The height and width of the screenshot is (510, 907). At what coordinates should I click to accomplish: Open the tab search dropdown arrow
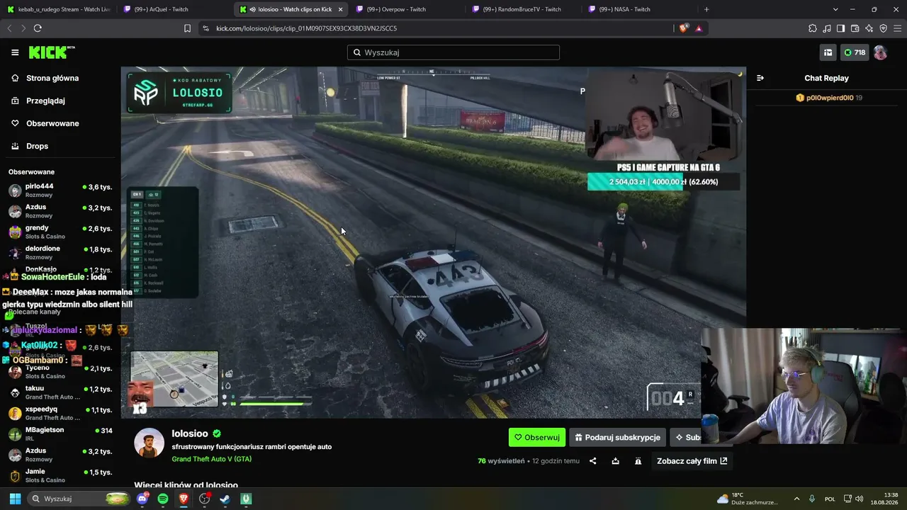click(x=835, y=9)
